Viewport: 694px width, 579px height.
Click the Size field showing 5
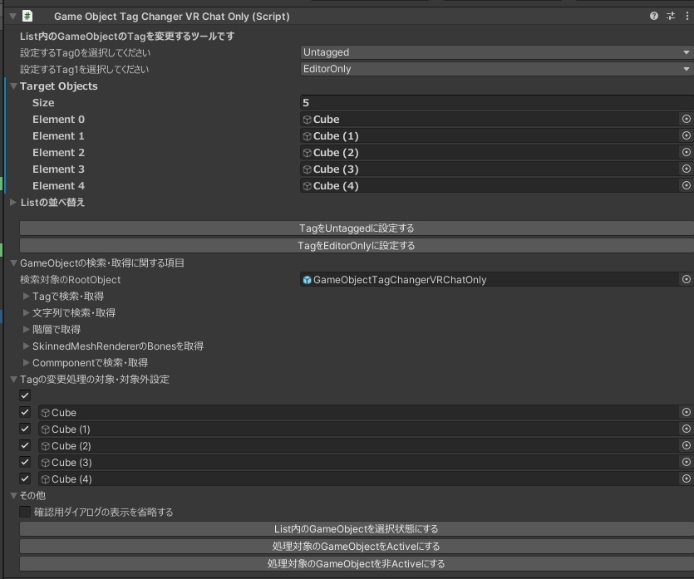[496, 103]
